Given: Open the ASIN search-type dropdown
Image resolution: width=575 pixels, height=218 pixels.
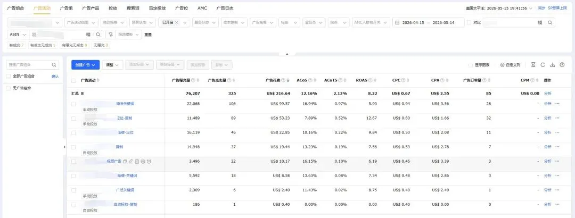Looking at the screenshot, I should tap(18, 35).
